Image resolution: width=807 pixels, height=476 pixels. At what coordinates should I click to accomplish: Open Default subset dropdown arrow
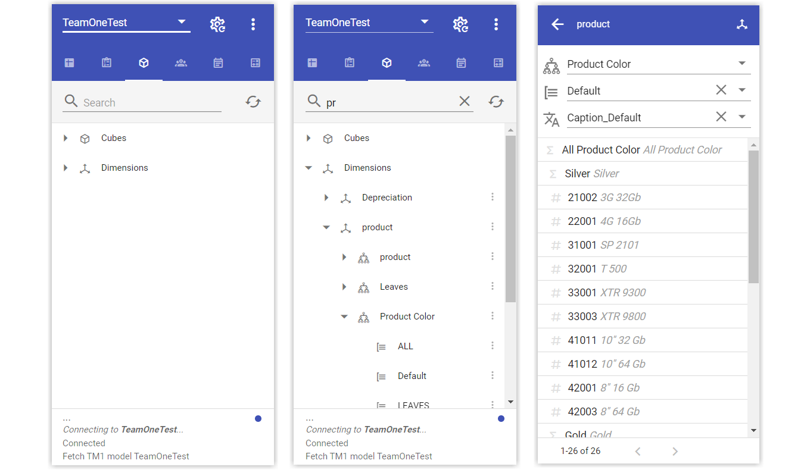742,90
